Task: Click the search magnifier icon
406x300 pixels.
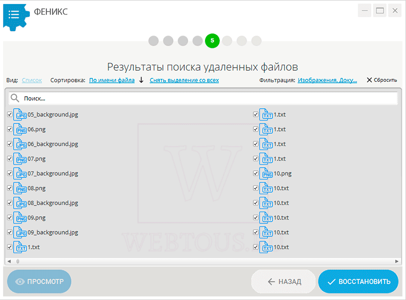Action: [15, 98]
